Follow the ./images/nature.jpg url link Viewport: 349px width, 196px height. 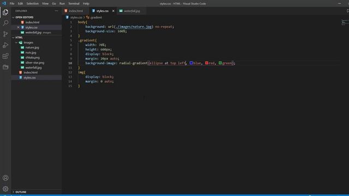(x=134, y=27)
